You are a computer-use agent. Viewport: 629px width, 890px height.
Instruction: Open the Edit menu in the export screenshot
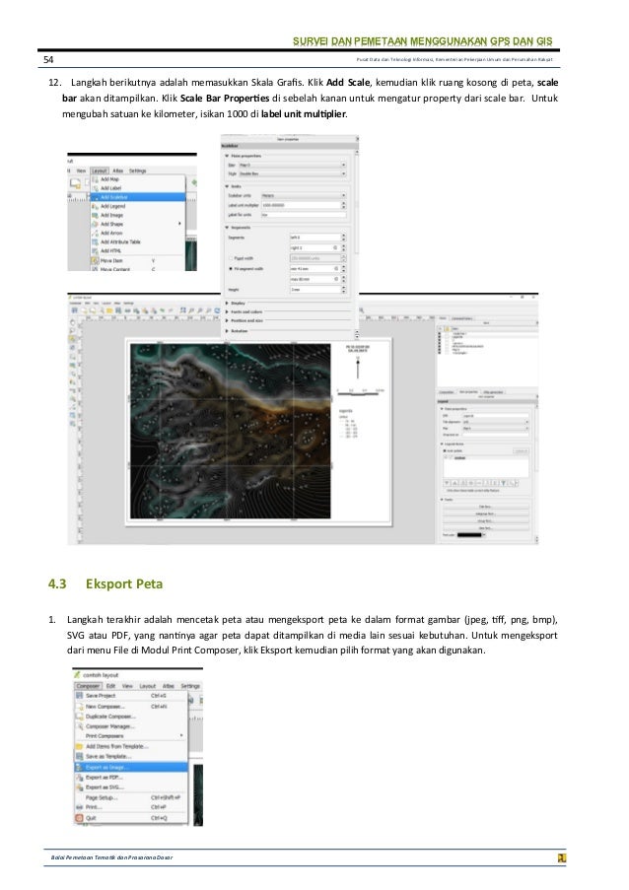[x=110, y=686]
